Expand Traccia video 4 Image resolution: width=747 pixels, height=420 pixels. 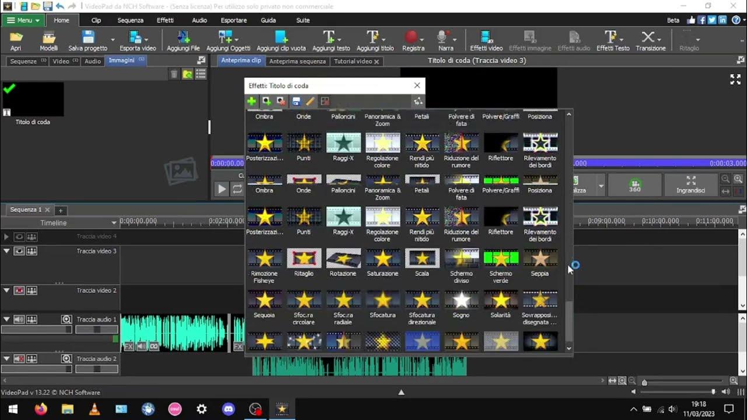(x=6, y=237)
